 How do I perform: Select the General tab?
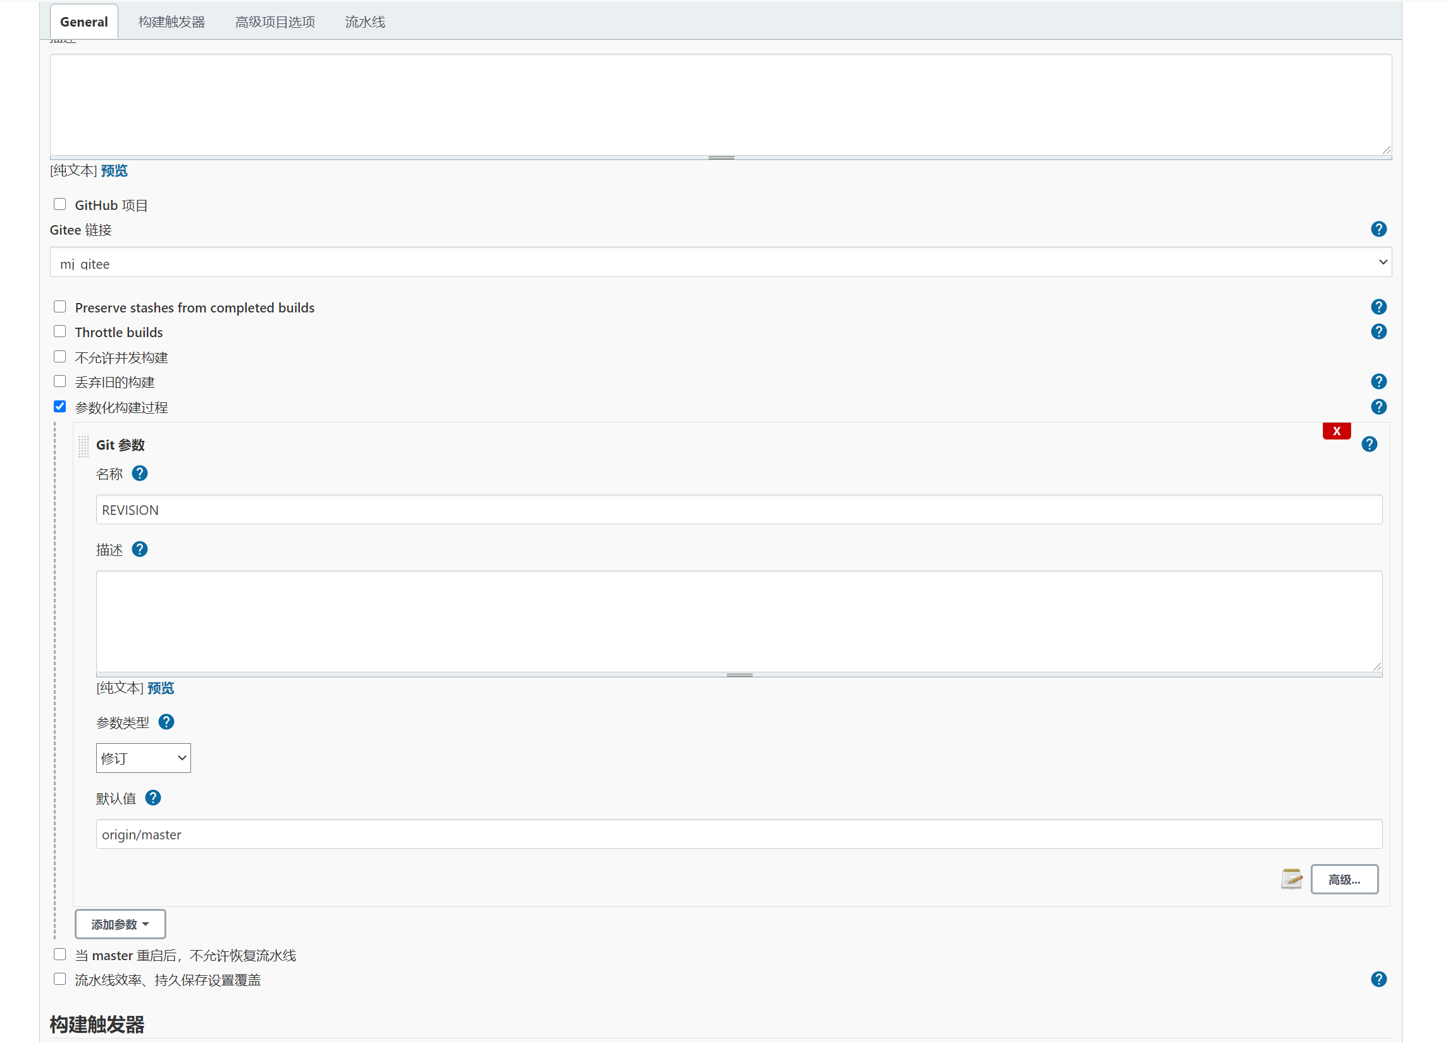click(x=84, y=22)
